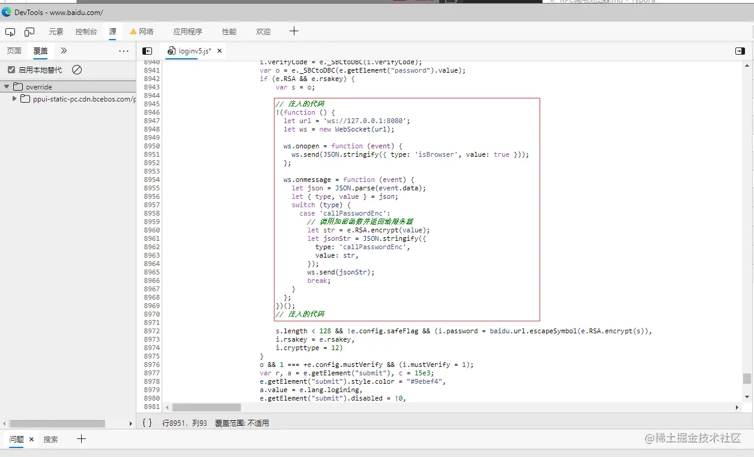Click the i.crypttype = 12) line
The height and width of the screenshot is (457, 754).
(309, 348)
